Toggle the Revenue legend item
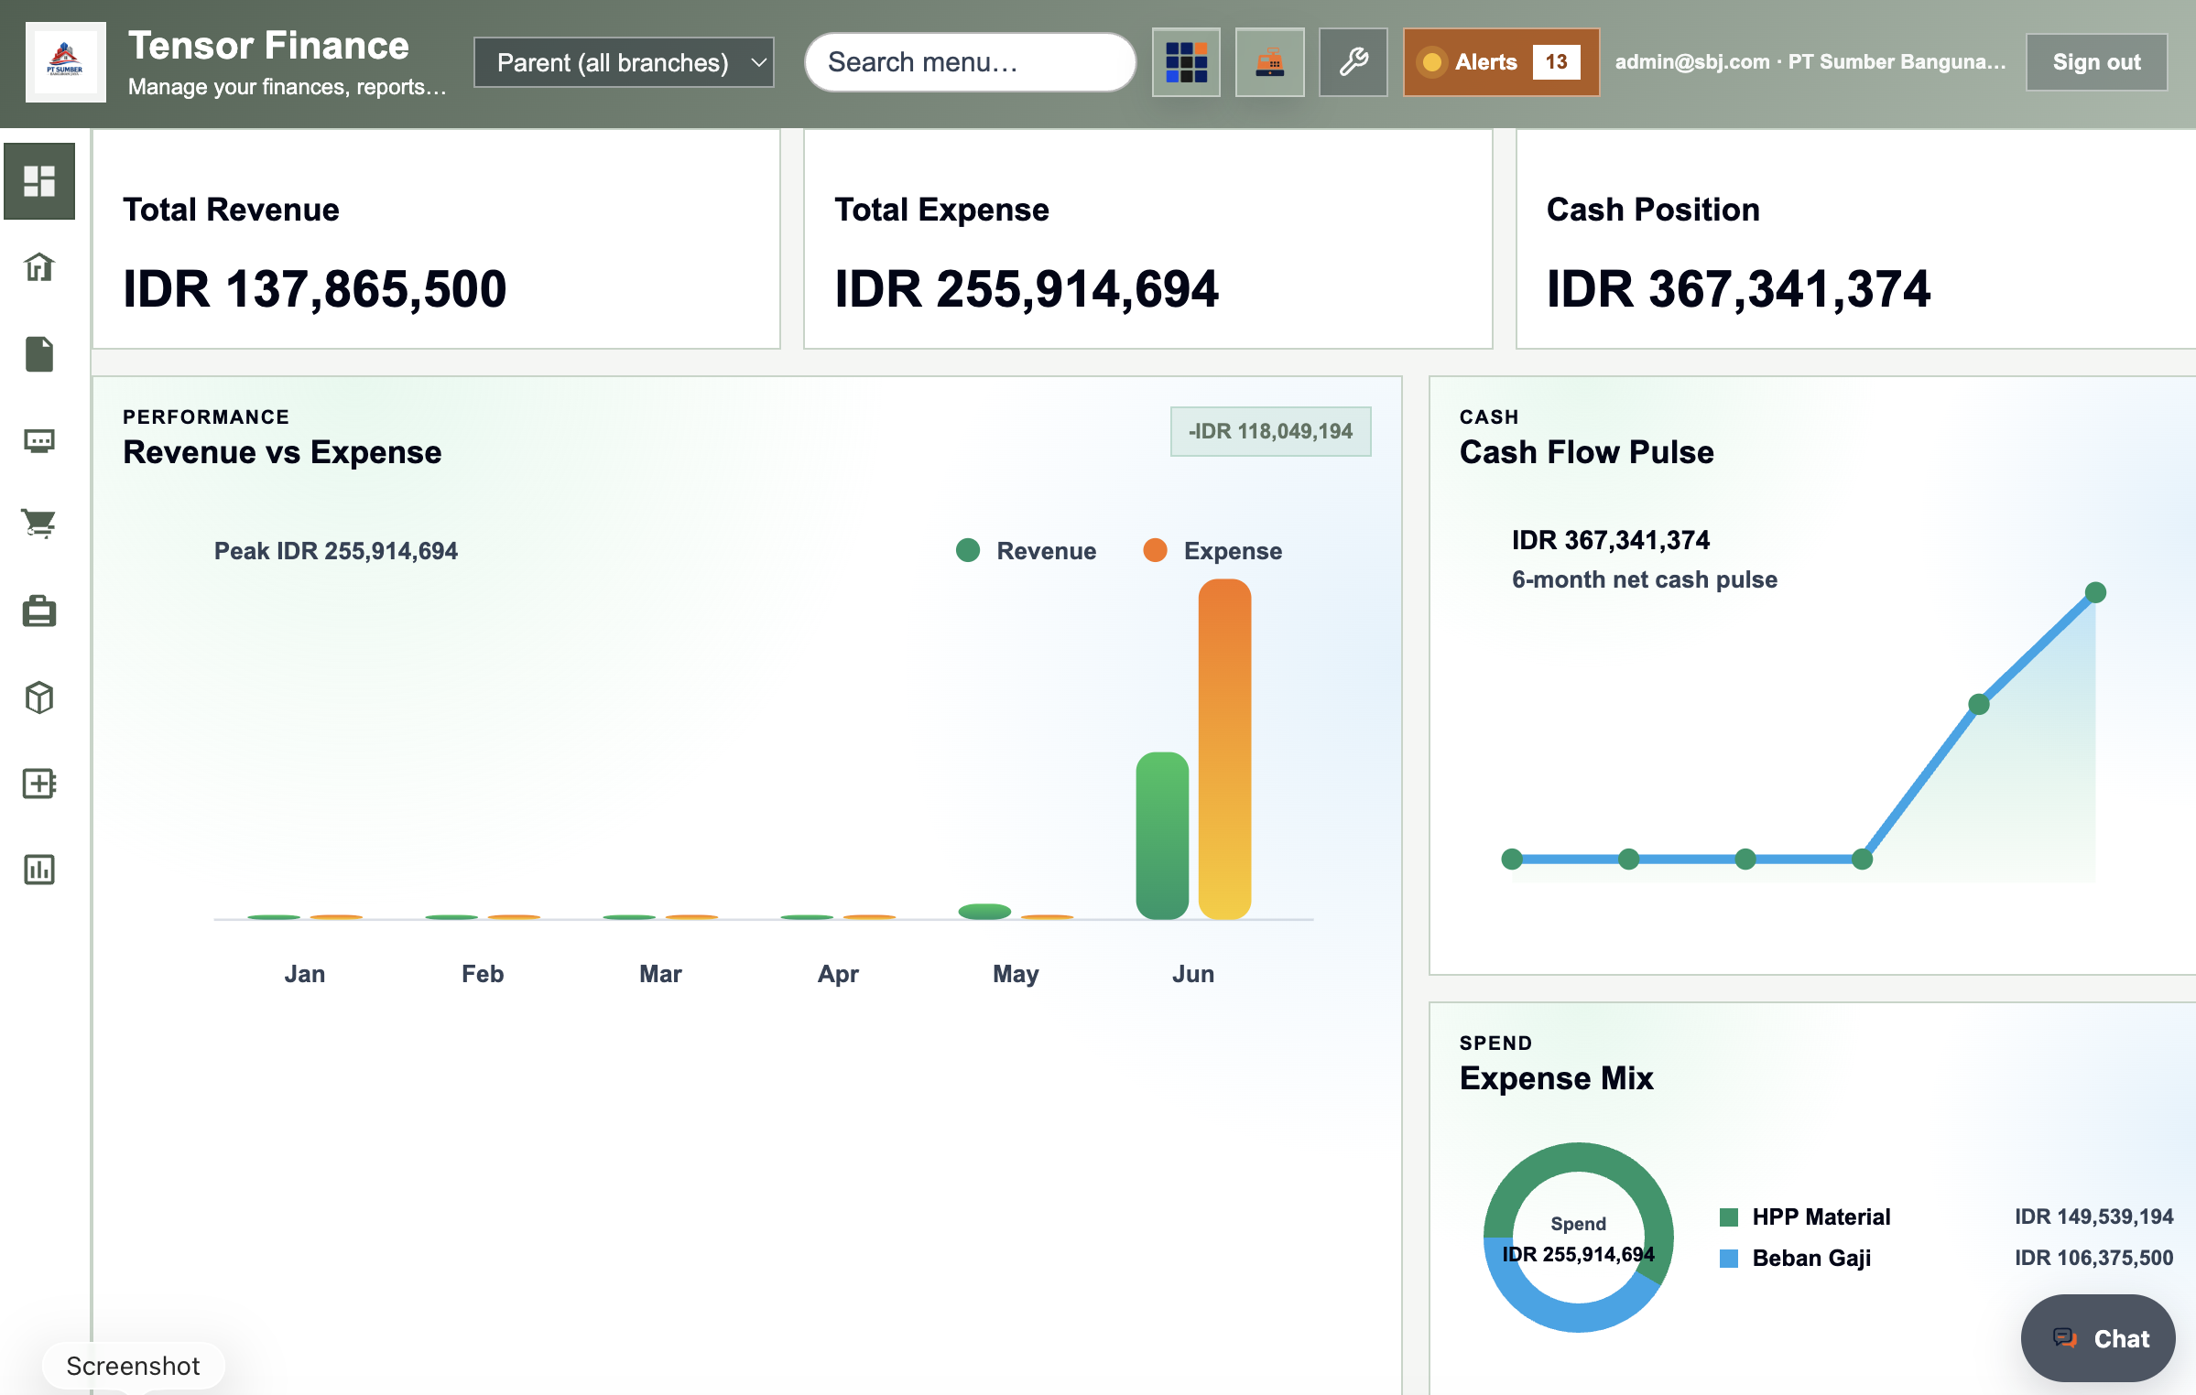Image resolution: width=2196 pixels, height=1395 pixels. tap(1026, 551)
